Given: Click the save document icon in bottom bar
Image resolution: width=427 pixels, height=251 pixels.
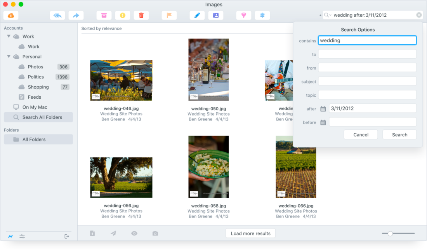Looking at the screenshot, I should 92,233.
